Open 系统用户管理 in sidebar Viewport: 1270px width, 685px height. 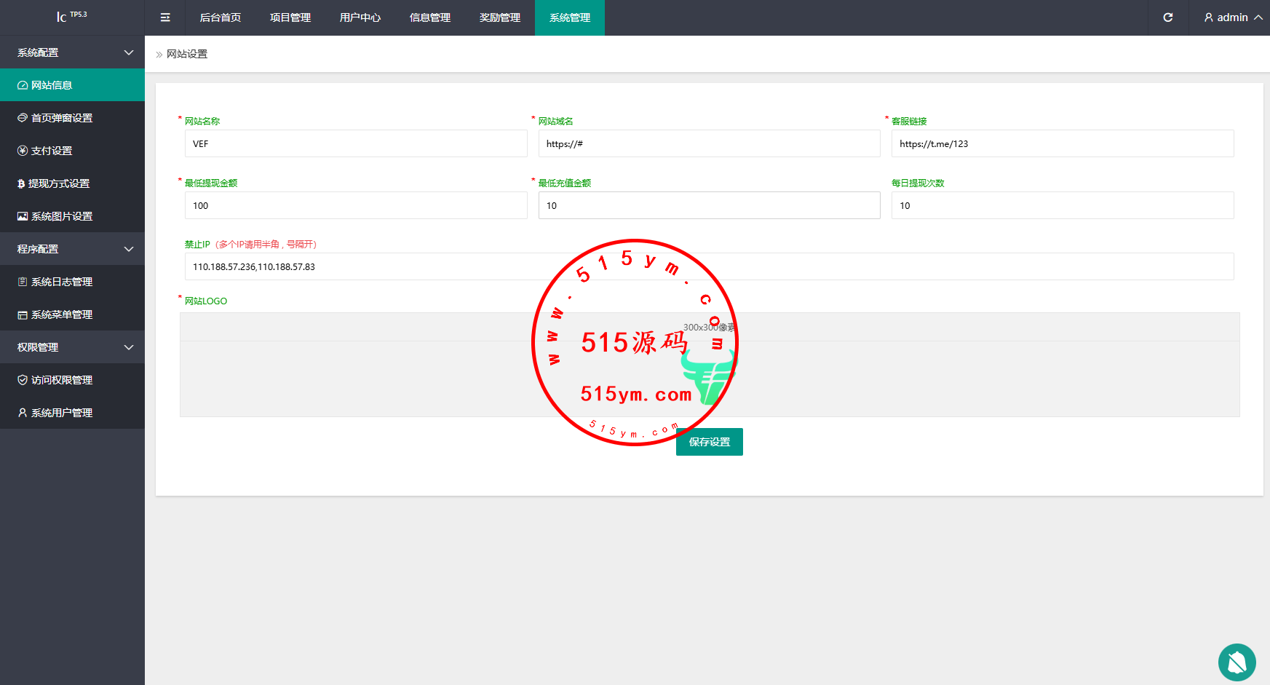[62, 413]
